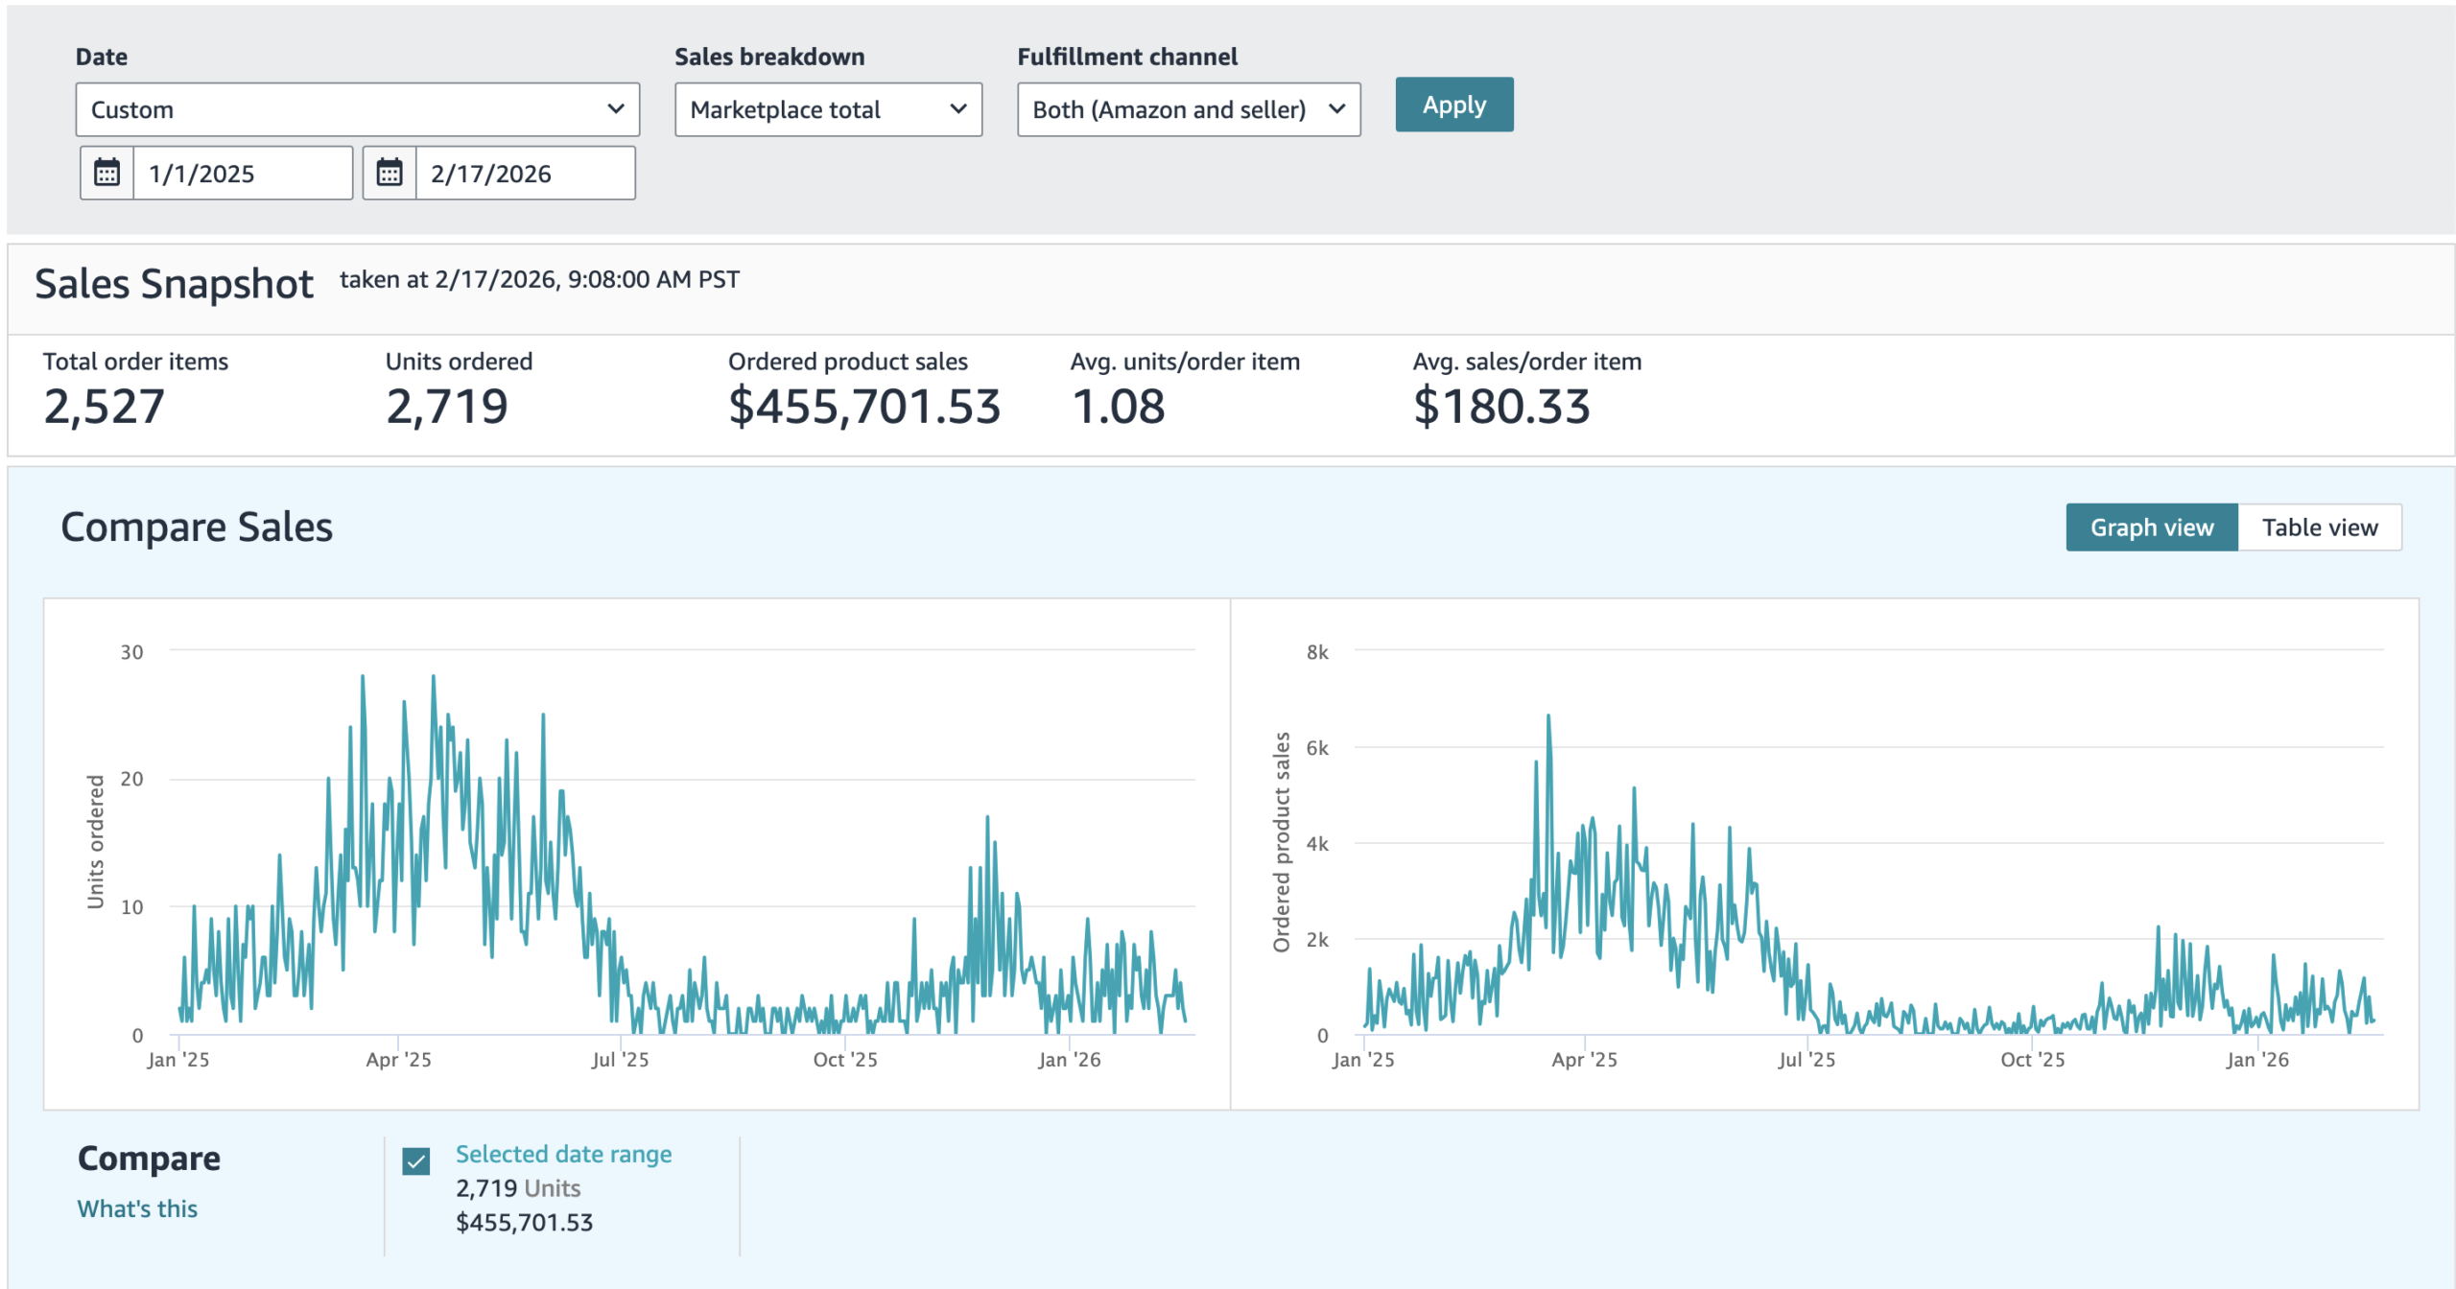This screenshot has width=2456, height=1289.
Task: Switch to Graph view tab
Action: [x=2150, y=527]
